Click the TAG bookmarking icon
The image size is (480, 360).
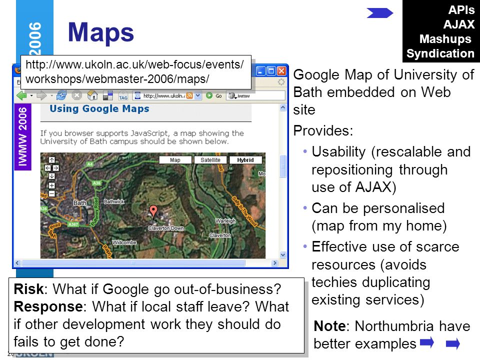click(123, 96)
